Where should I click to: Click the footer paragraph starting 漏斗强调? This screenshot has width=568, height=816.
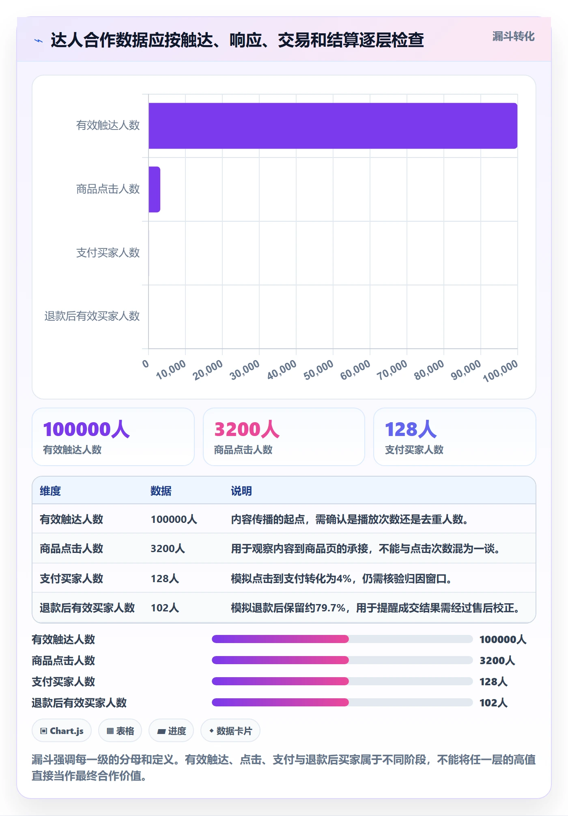(284, 767)
